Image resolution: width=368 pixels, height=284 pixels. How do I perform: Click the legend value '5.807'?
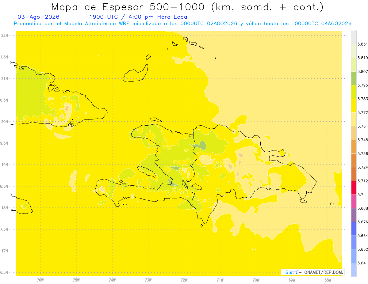tap(362, 71)
